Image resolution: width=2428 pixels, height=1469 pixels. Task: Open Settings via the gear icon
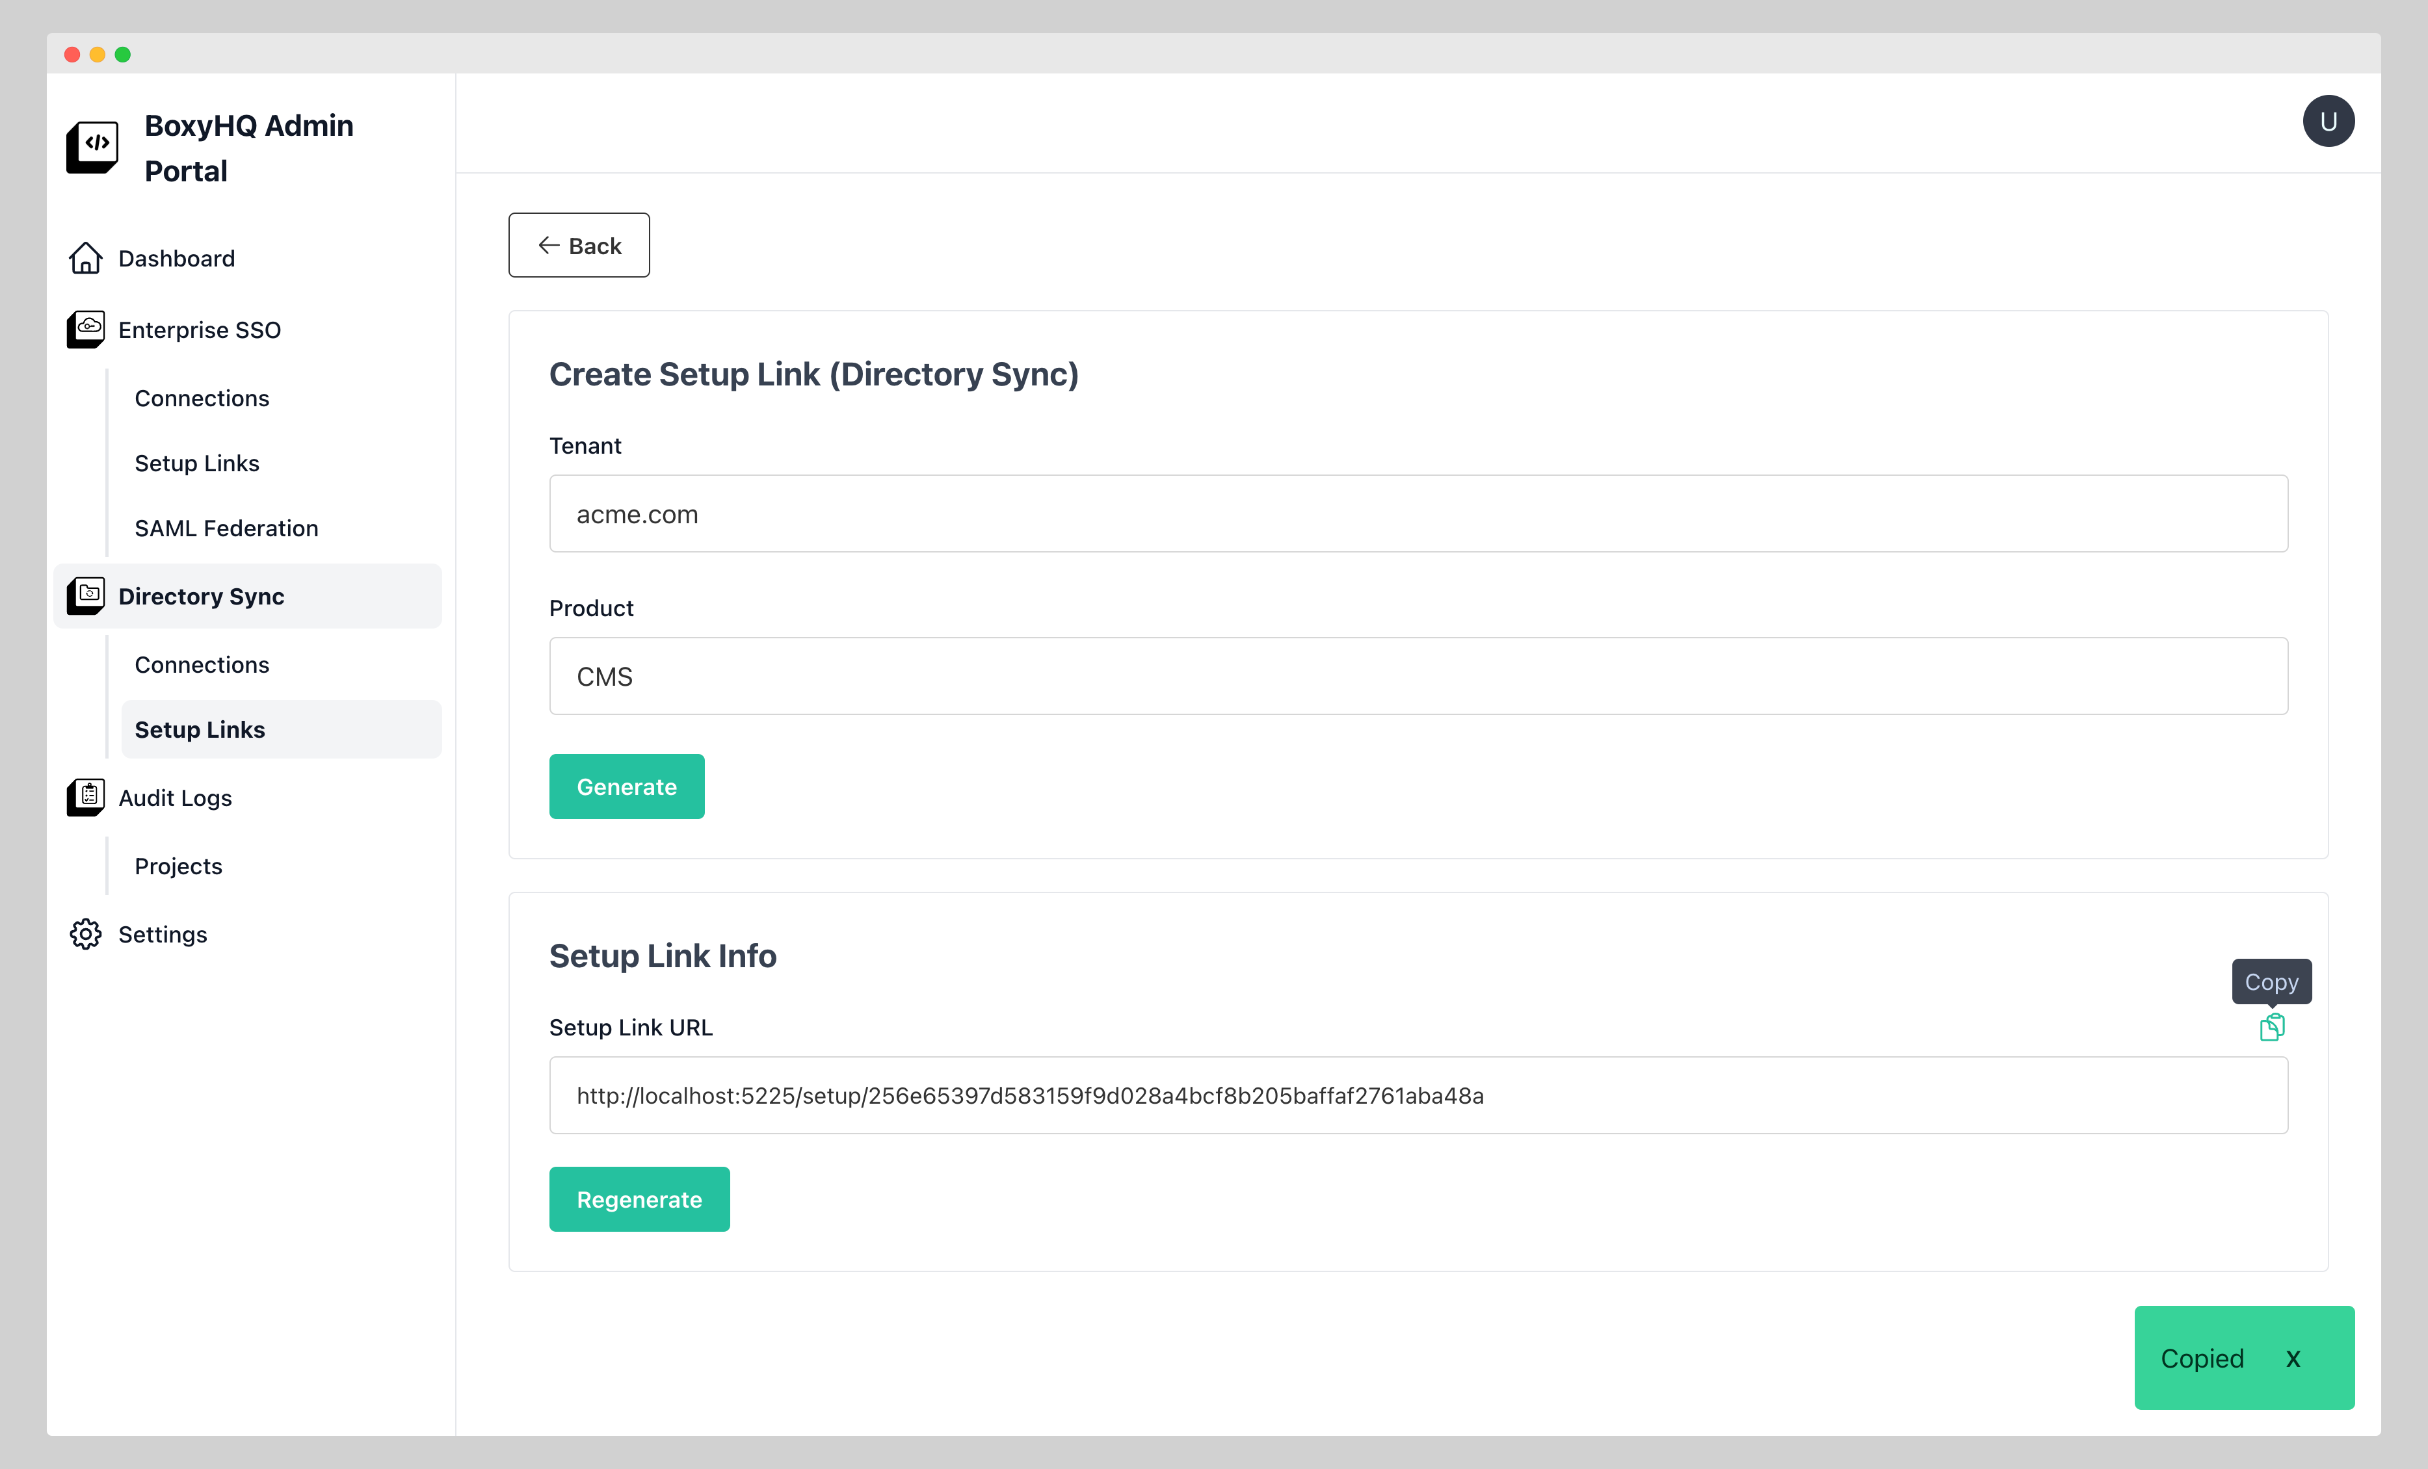pyautogui.click(x=86, y=934)
